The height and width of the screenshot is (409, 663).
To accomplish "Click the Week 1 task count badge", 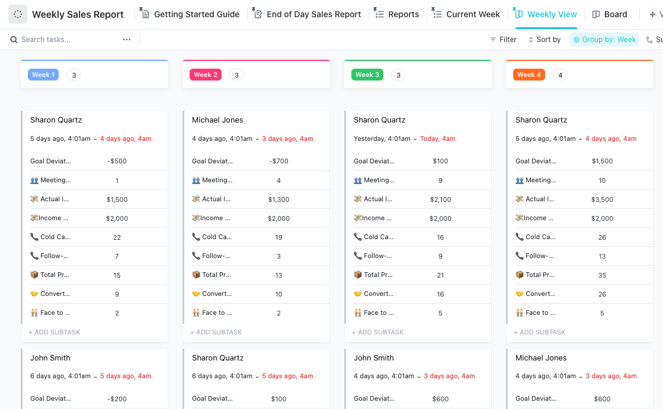I will tap(73, 75).
